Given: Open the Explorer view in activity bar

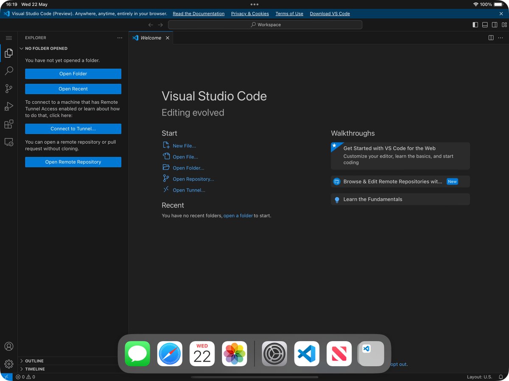Looking at the screenshot, I should [8, 53].
